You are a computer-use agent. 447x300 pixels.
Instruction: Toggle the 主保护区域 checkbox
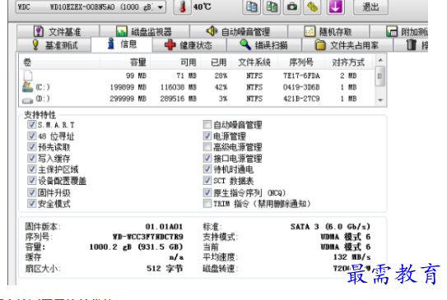coord(31,169)
